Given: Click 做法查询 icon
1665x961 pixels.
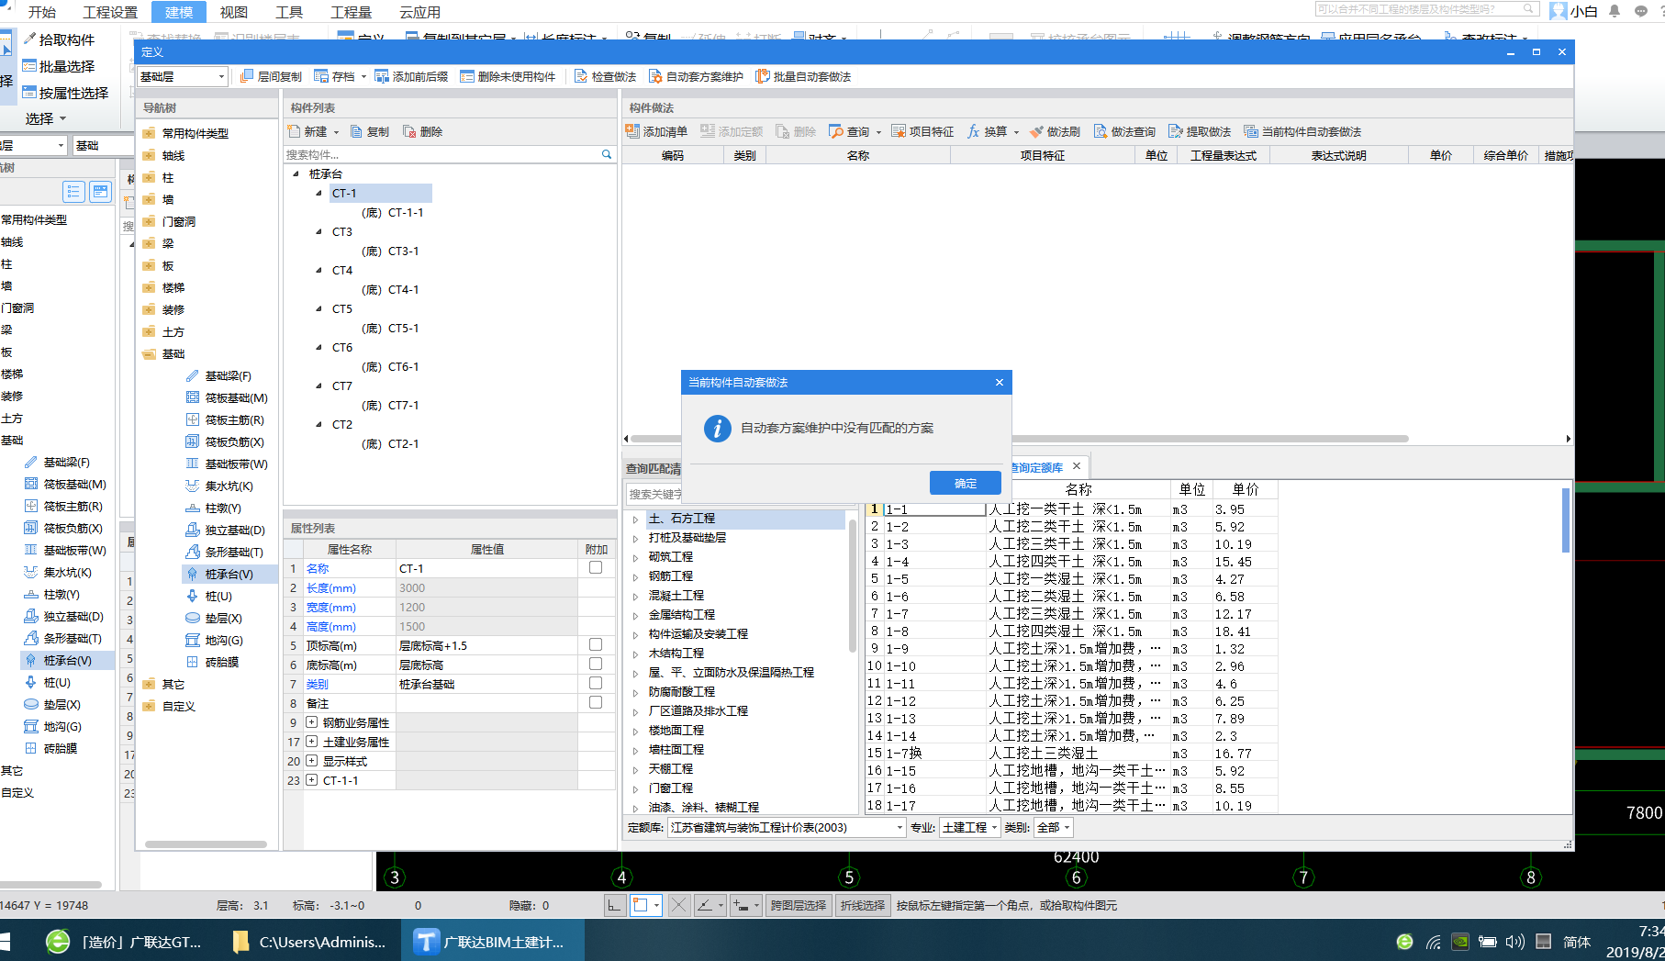Looking at the screenshot, I should coord(1101,131).
